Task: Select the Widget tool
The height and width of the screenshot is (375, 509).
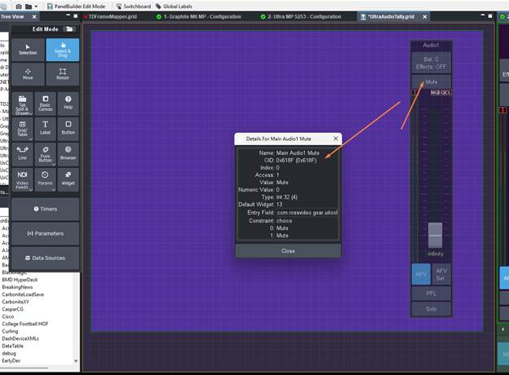Action: click(x=69, y=179)
